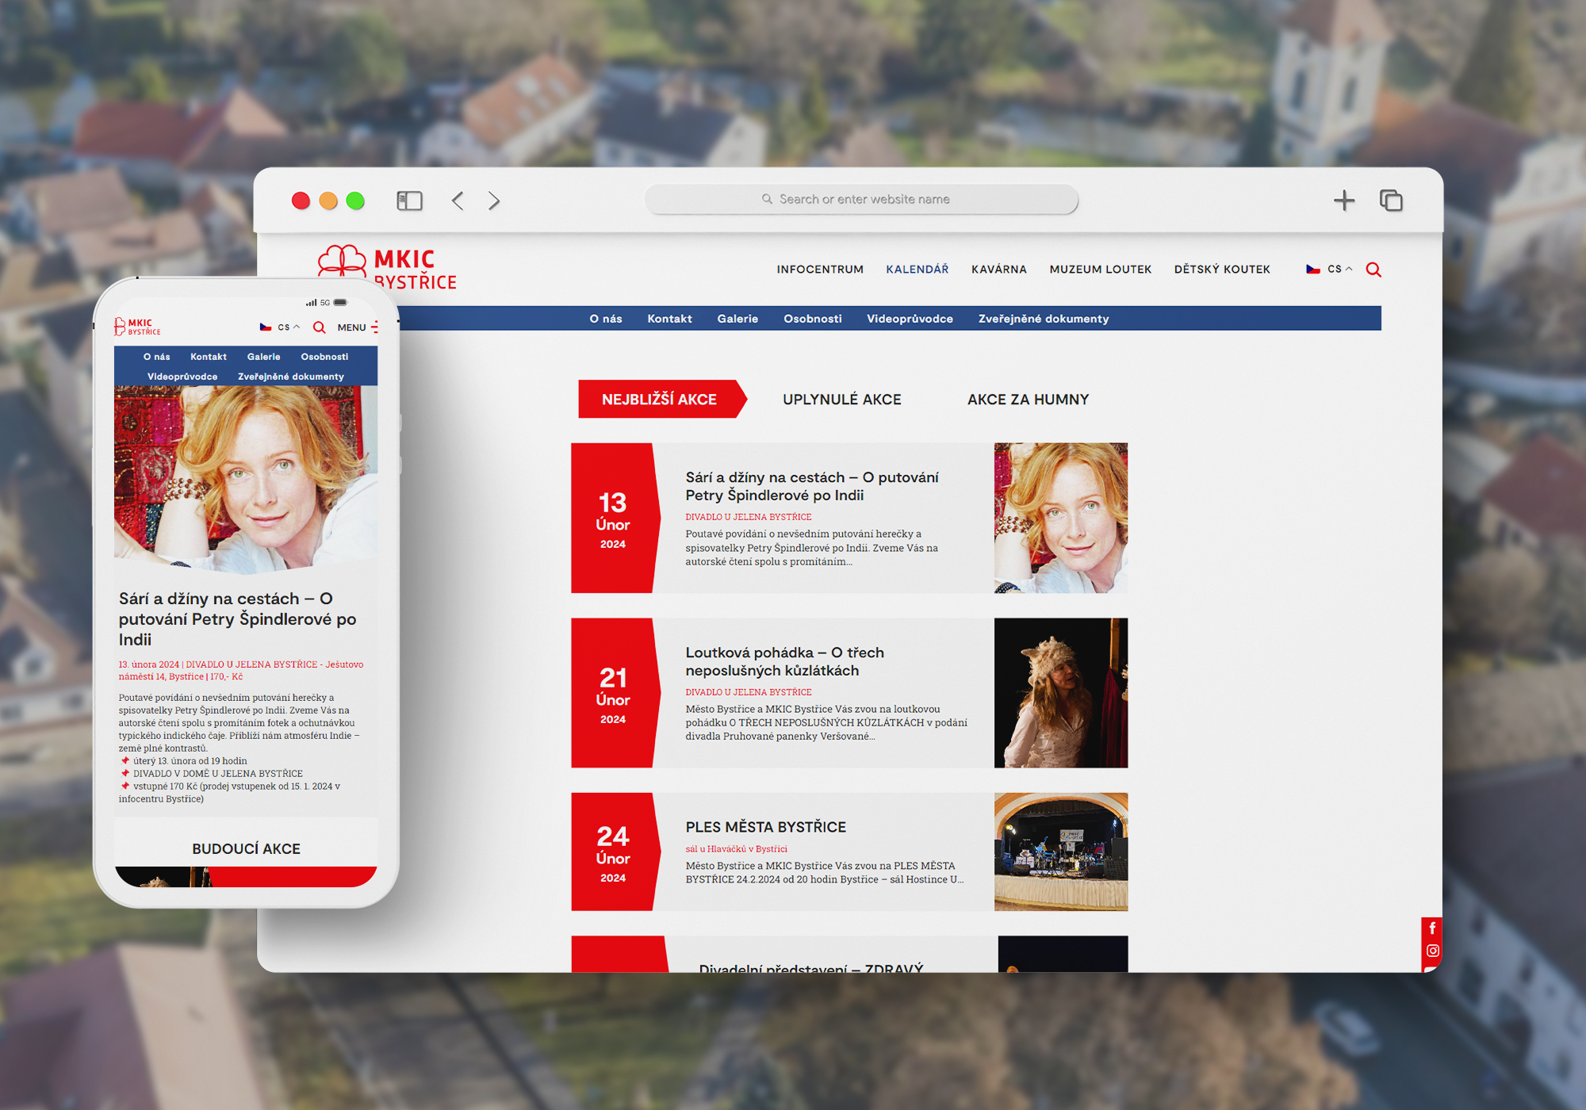The image size is (1586, 1110).
Task: Click the address bar search field
Action: [861, 200]
